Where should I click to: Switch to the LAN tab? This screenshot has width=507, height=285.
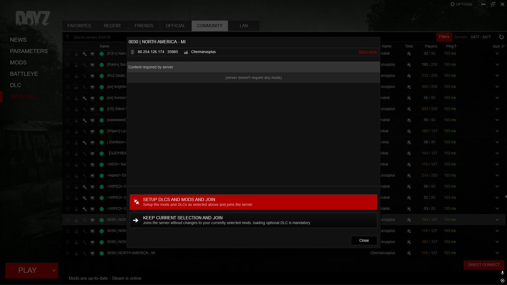[244, 26]
